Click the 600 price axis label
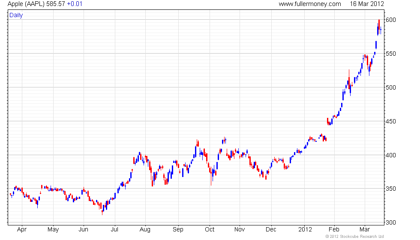The image size is (420, 240). (x=390, y=20)
